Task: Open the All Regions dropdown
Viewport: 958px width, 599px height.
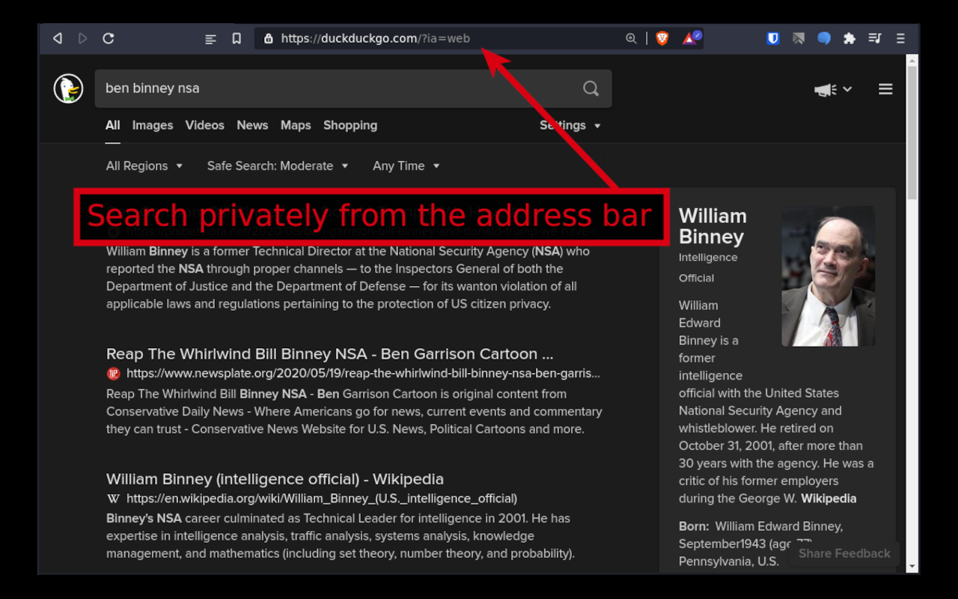Action: pos(144,166)
